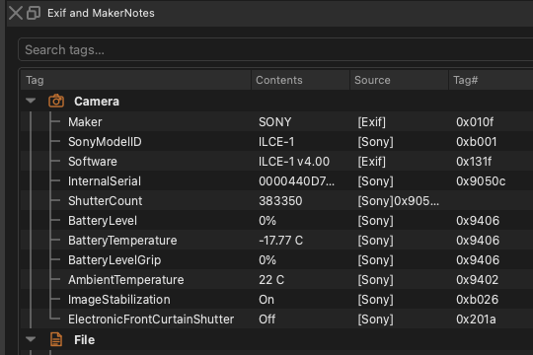Collapse the File group
Screen dimensions: 533x355
(x=31, y=339)
